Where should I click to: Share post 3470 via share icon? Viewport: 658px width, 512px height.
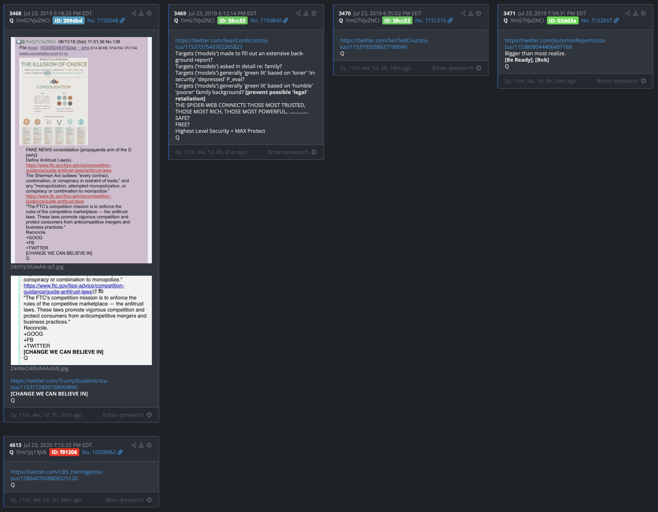coord(463,13)
